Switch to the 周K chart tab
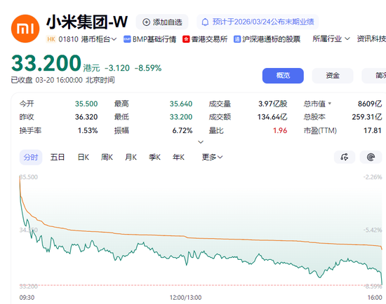386x304 pixels. point(107,157)
